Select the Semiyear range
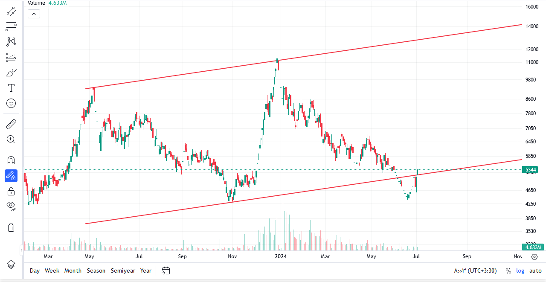Viewport: 546px width, 282px height. click(123, 270)
